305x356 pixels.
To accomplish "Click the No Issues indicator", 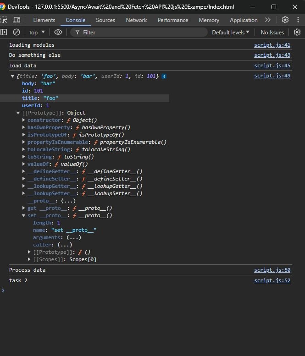I will tap(272, 32).
